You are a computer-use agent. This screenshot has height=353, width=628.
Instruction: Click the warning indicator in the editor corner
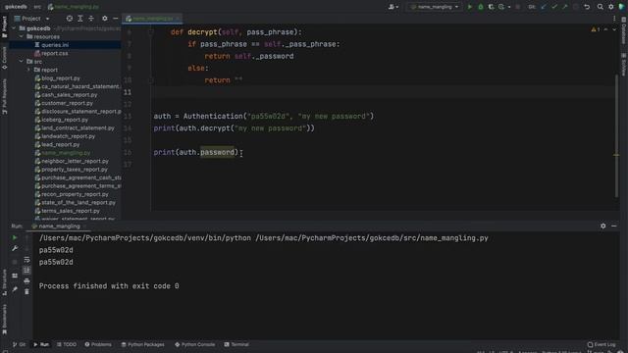click(x=596, y=29)
